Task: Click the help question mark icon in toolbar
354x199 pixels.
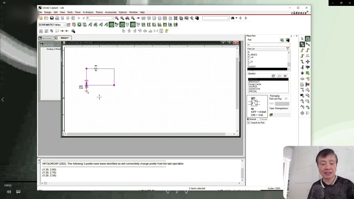Action: (x=197, y=18)
